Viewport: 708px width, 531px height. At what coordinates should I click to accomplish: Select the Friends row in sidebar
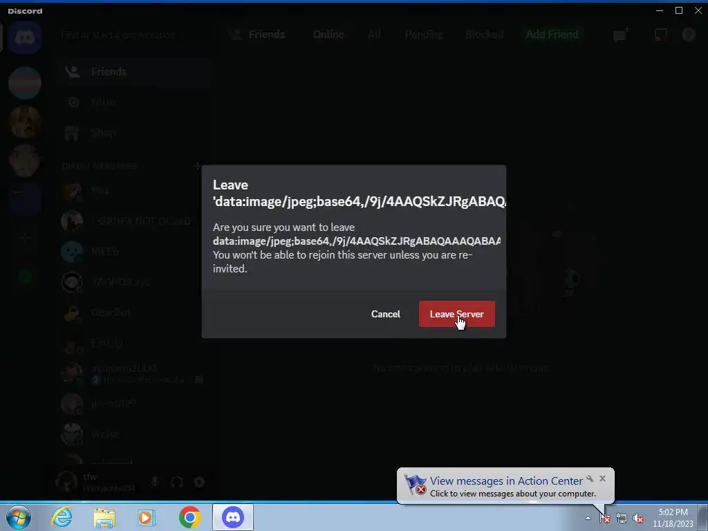pos(133,72)
